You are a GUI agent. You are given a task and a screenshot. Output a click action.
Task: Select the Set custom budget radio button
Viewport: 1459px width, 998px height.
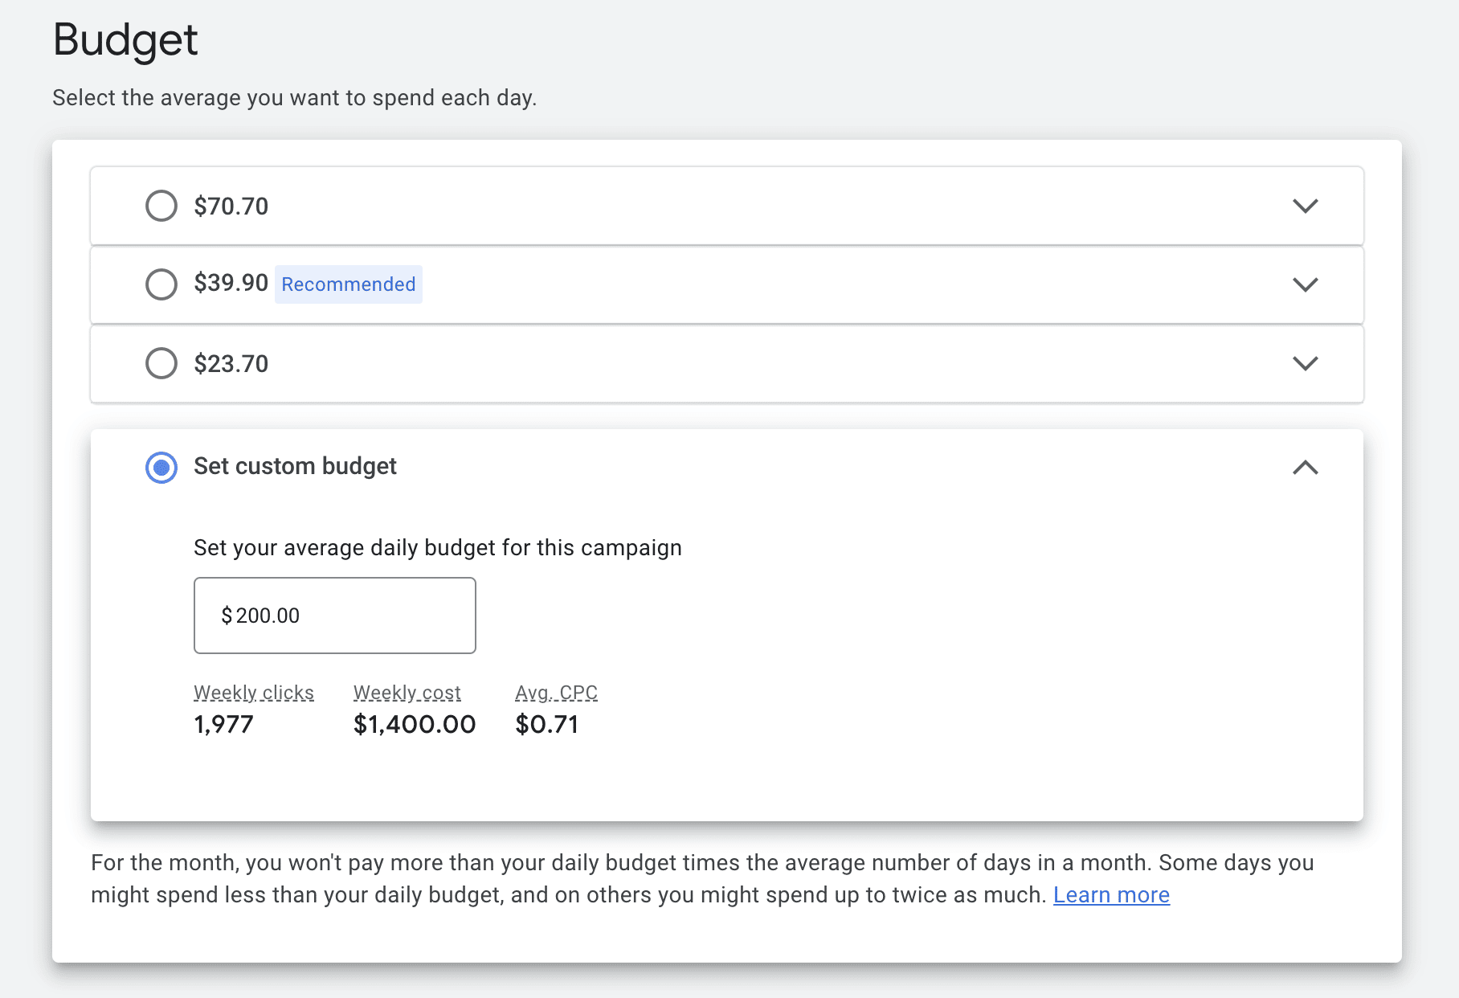tap(161, 467)
